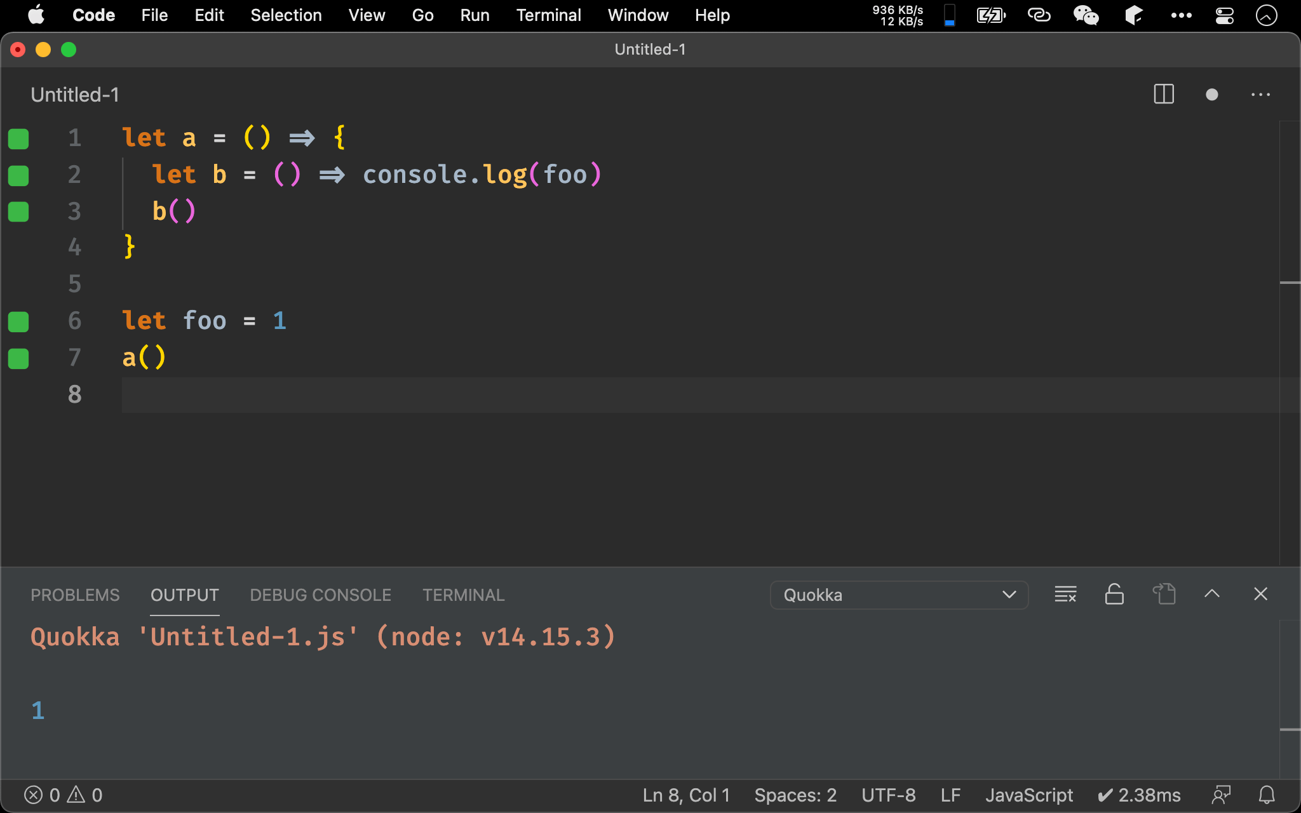Toggle the Quokka run indicator on line 6
The image size is (1301, 813).
point(18,320)
